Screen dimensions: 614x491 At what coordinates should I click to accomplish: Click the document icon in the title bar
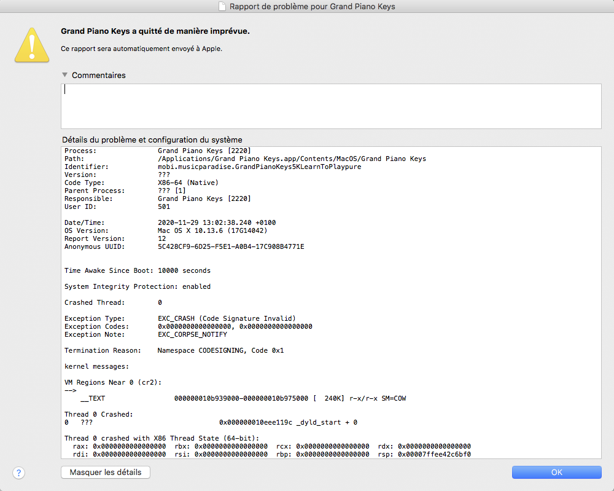coord(223,7)
